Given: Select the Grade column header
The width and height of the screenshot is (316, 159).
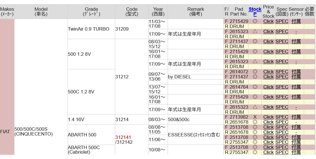Looking at the screenshot, I should (x=91, y=12).
